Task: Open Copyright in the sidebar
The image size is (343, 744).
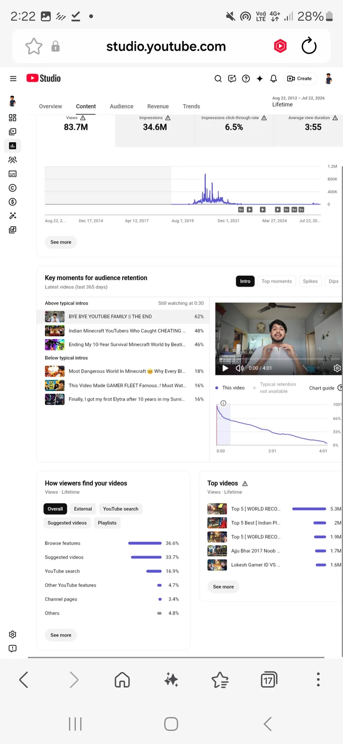Action: (x=13, y=188)
